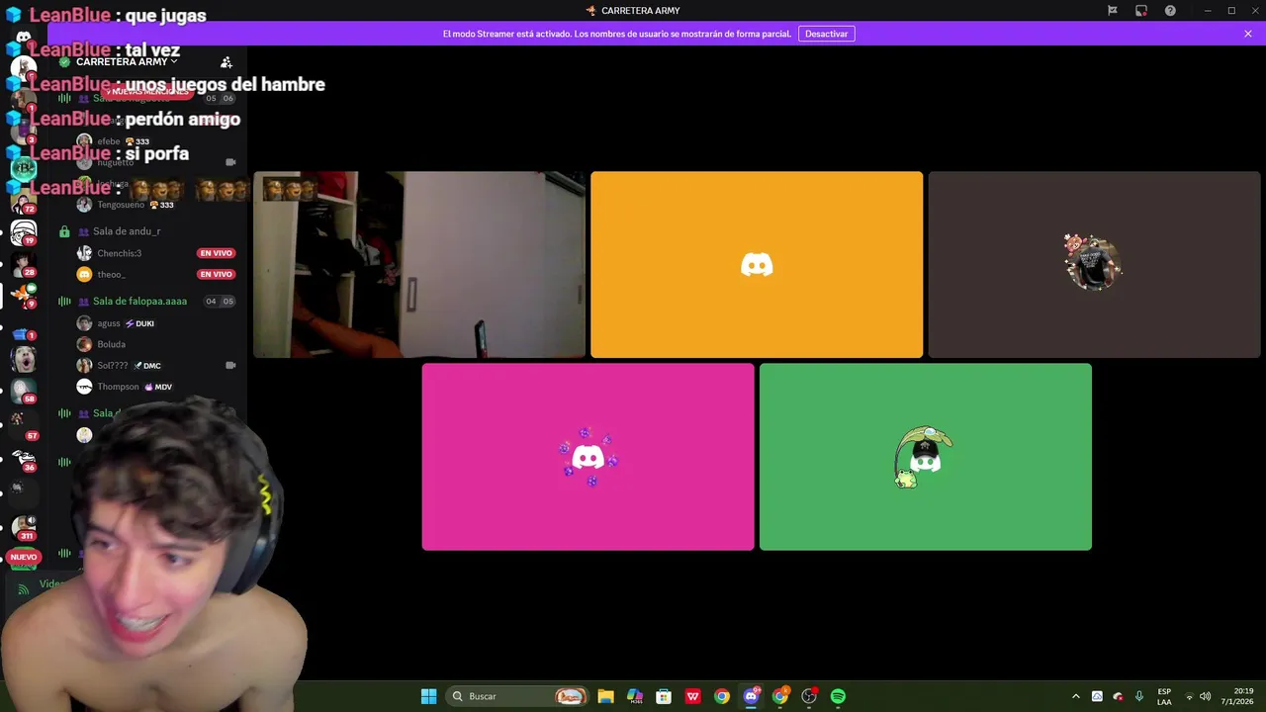This screenshot has height=712, width=1266.
Task: Open second Chrome taskbar icon with orange badge
Action: (780, 696)
